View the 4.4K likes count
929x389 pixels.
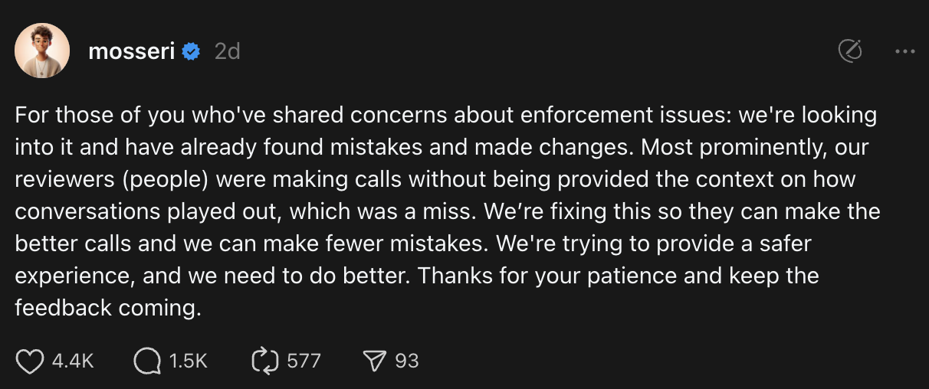[73, 361]
